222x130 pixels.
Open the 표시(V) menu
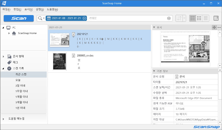[x=29, y=10]
